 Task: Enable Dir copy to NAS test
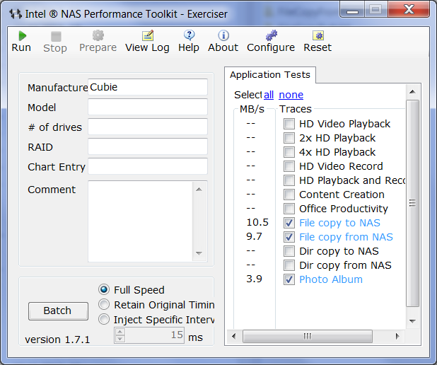pyautogui.click(x=289, y=251)
